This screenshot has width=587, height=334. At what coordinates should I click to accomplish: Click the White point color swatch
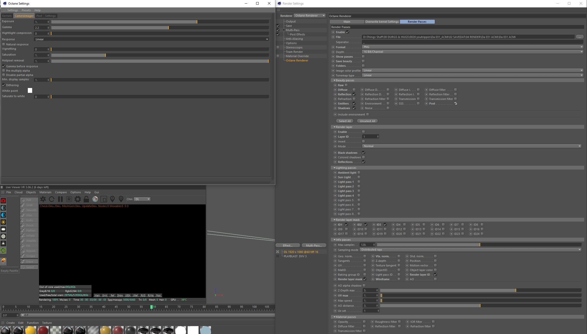coord(30,91)
